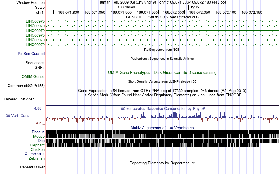Click the Layered H3K27Ac track label
Viewport: 279px width, 174px height.
click(19, 99)
